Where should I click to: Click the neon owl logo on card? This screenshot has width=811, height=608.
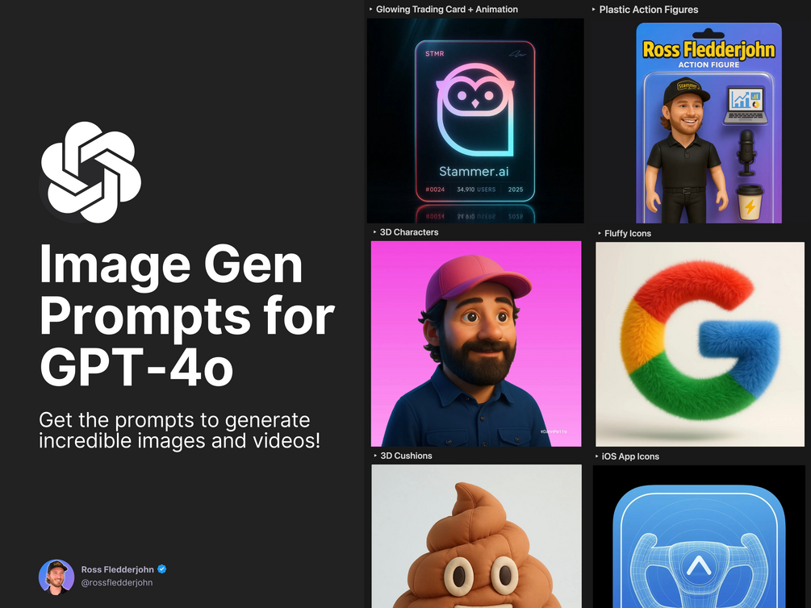(474, 110)
